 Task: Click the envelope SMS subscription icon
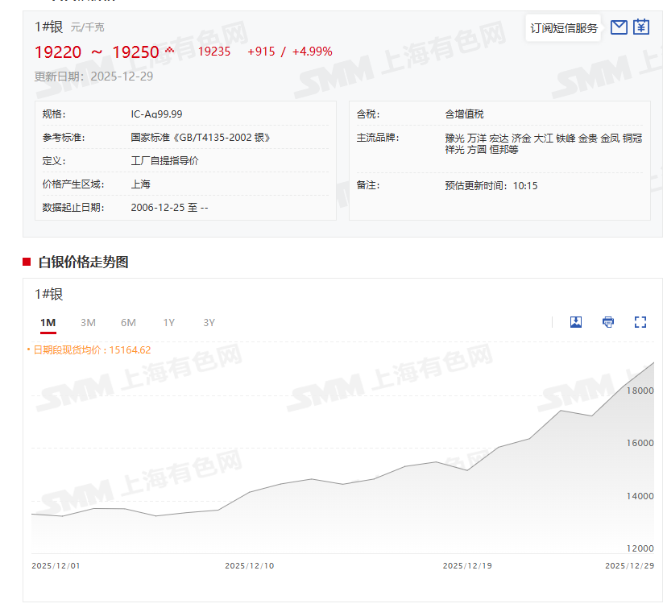point(619,27)
